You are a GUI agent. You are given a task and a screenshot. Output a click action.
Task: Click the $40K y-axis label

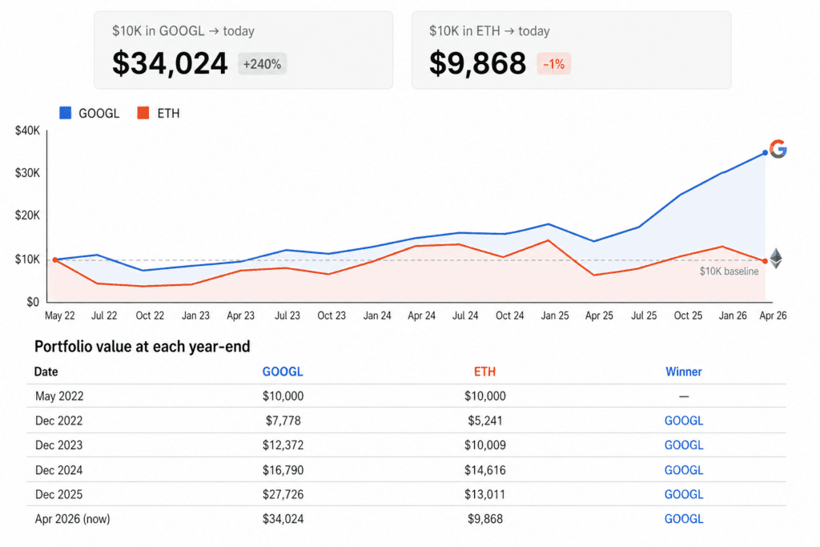click(27, 131)
